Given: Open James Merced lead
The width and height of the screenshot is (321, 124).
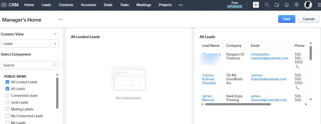Looking at the screenshot, I should coord(208,98).
